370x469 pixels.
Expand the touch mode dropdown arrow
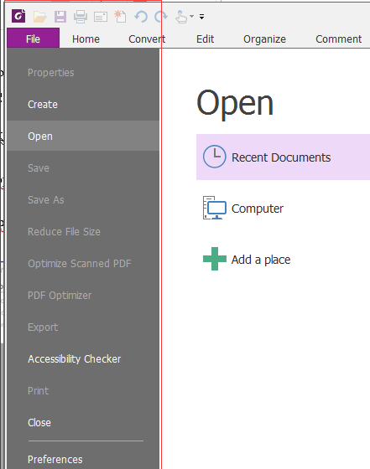(x=192, y=16)
